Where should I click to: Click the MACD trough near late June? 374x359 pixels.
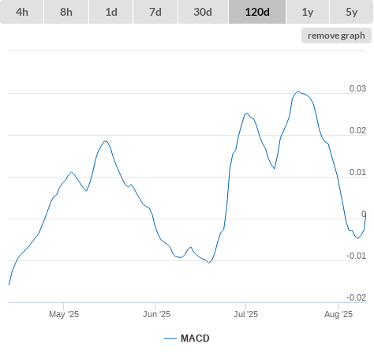(x=209, y=263)
